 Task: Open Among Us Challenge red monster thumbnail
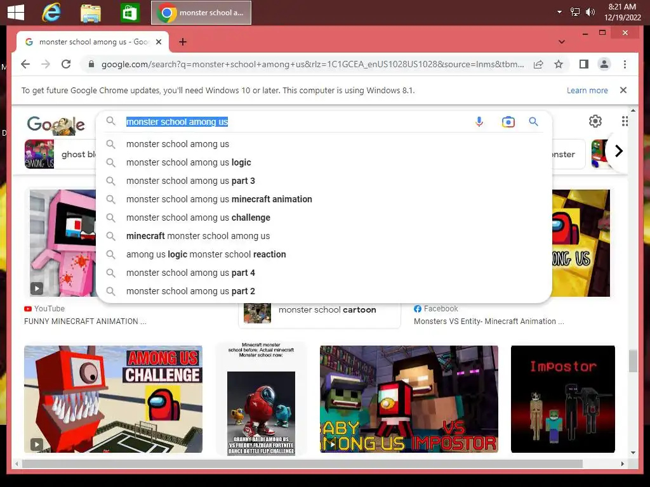(x=113, y=399)
